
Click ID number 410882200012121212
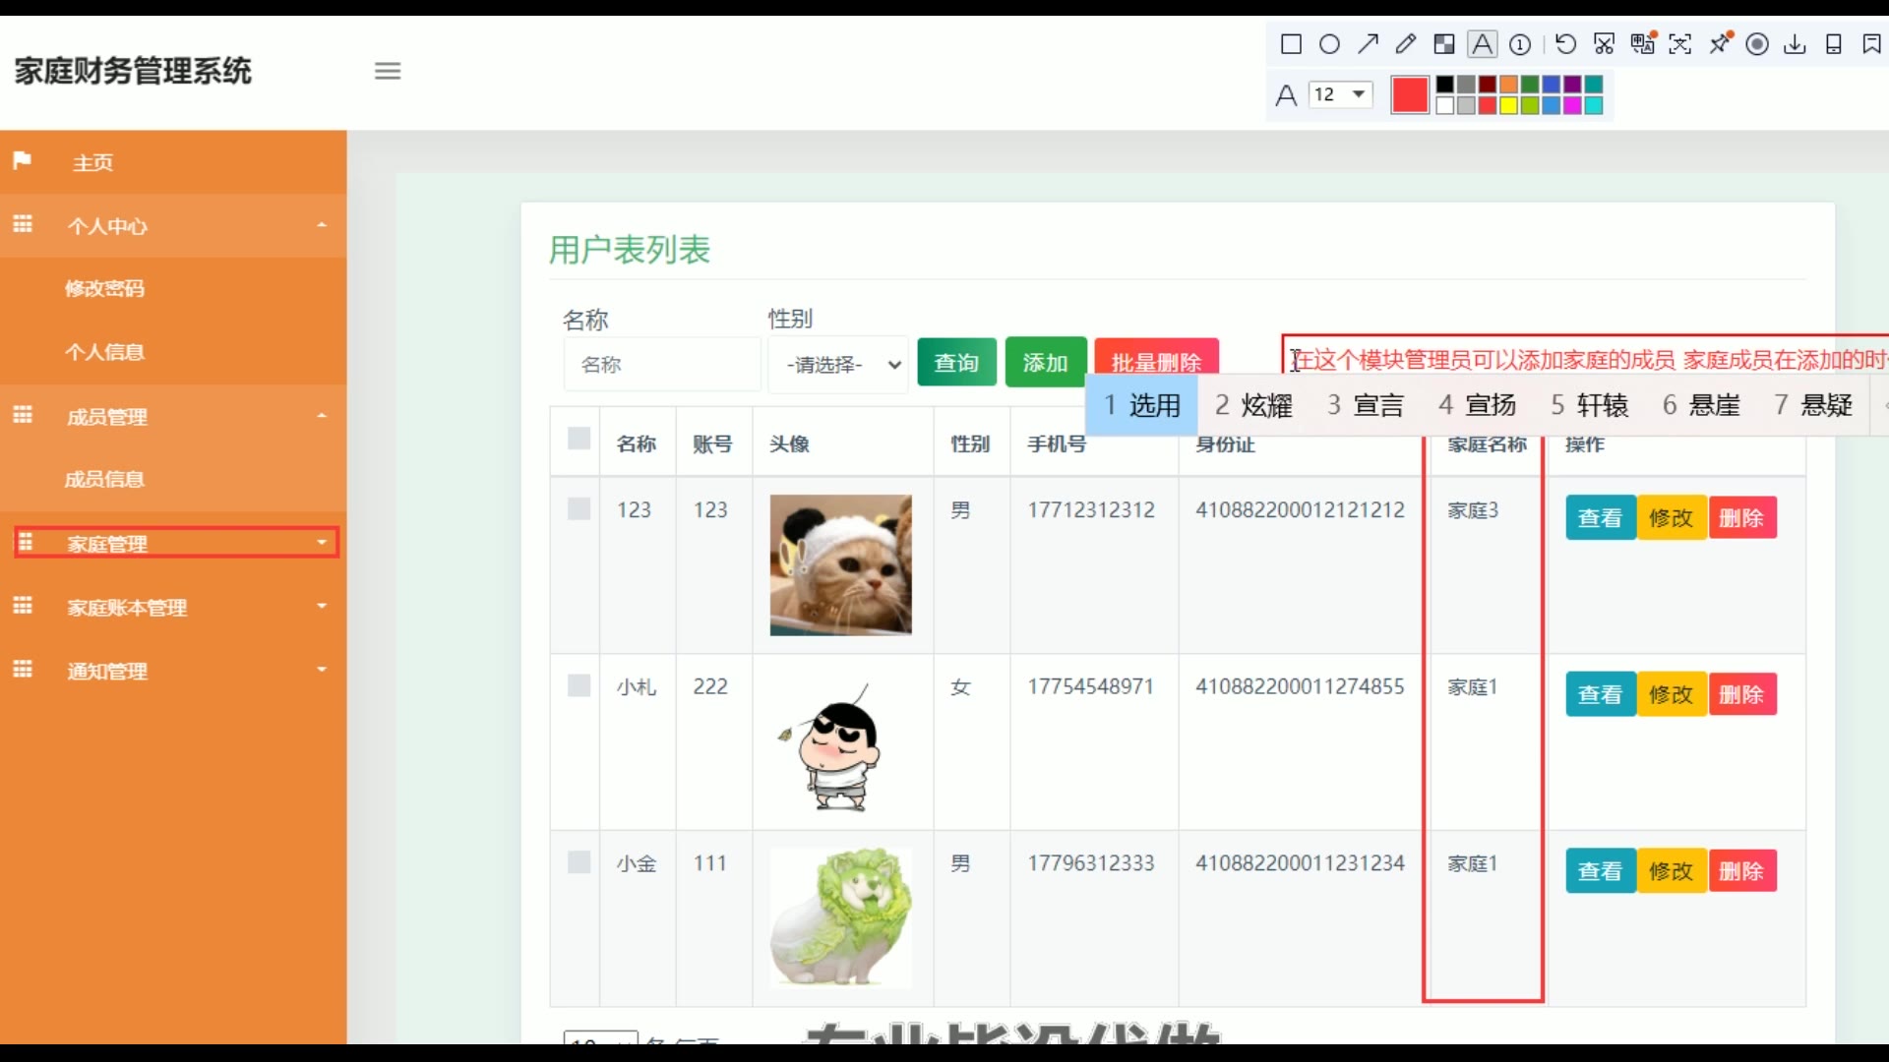pos(1300,509)
